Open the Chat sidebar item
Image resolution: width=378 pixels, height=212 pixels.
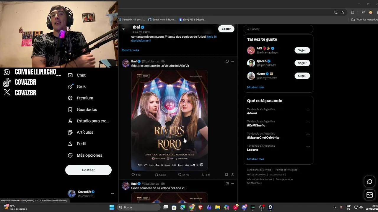tap(77, 75)
